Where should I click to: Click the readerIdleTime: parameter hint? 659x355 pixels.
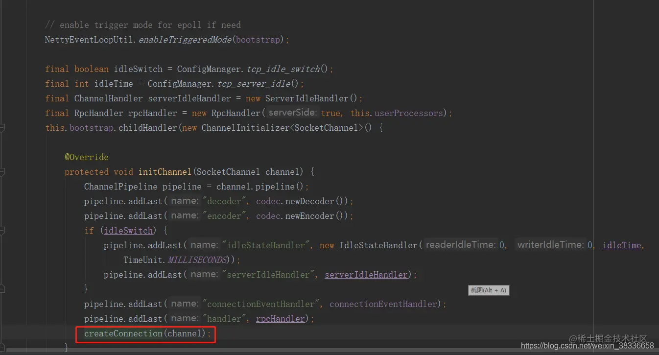click(460, 245)
